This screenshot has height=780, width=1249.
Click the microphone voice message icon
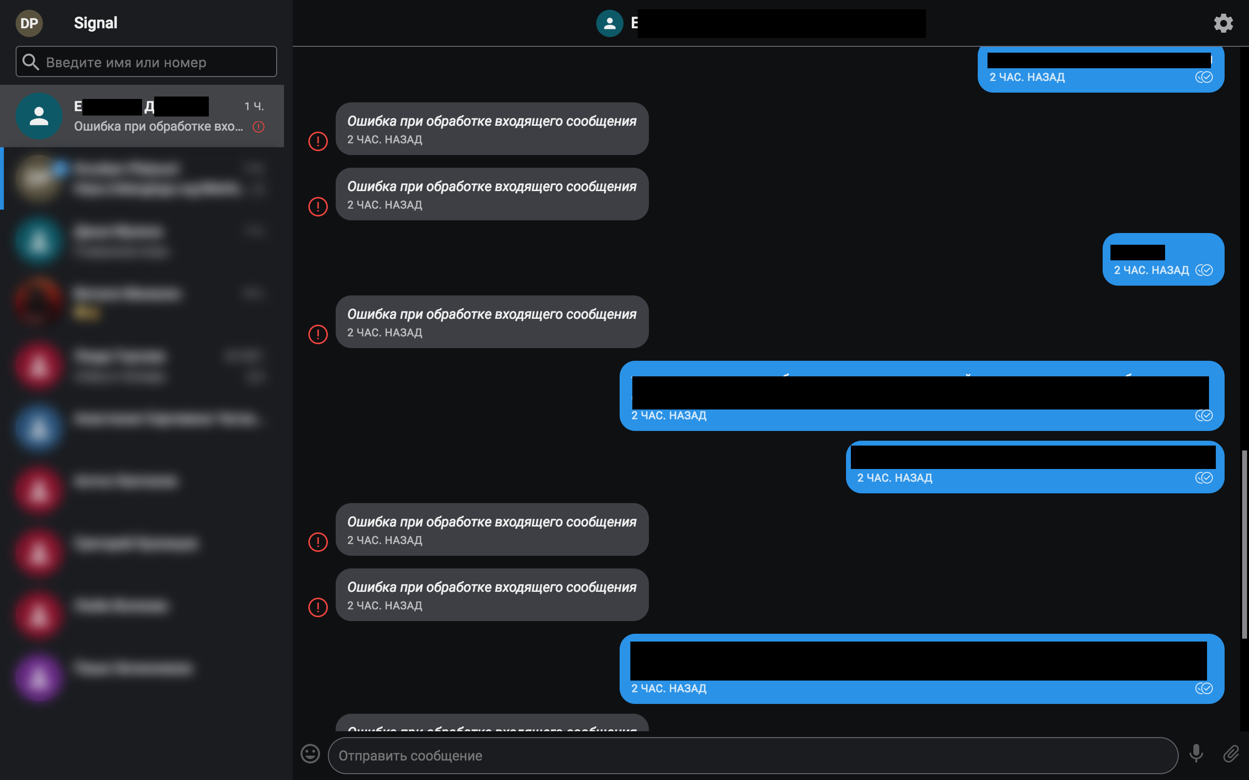point(1195,754)
